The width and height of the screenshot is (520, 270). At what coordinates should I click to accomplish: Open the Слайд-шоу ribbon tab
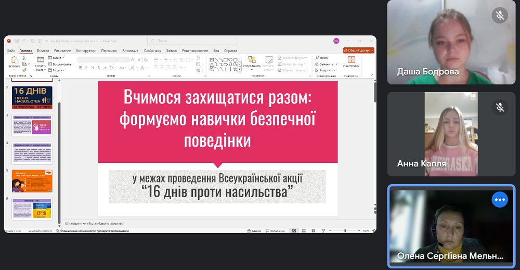152,51
